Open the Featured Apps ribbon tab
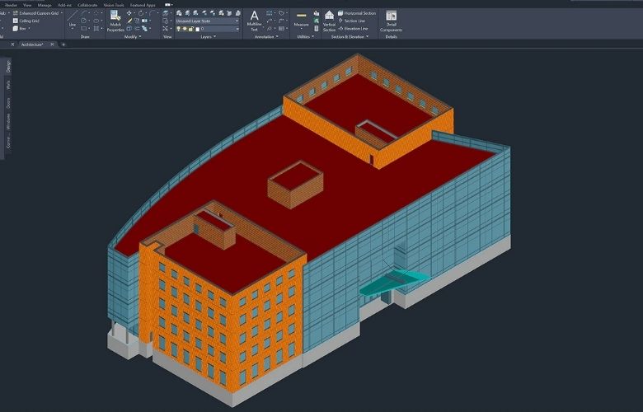The image size is (643, 412). [143, 5]
